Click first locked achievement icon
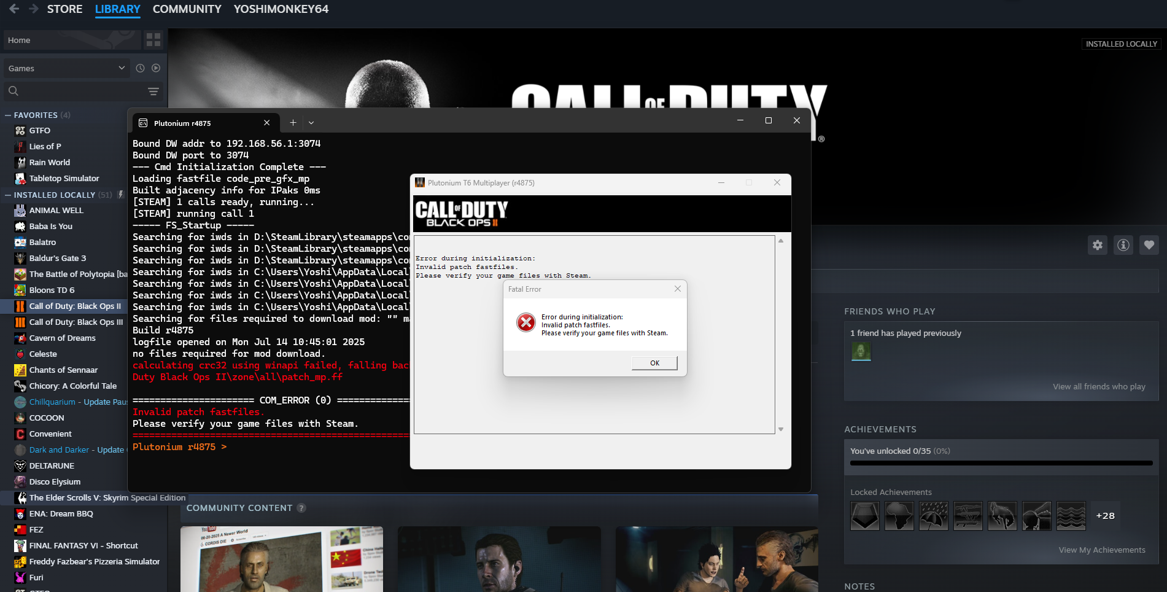This screenshot has height=592, width=1167. [865, 516]
